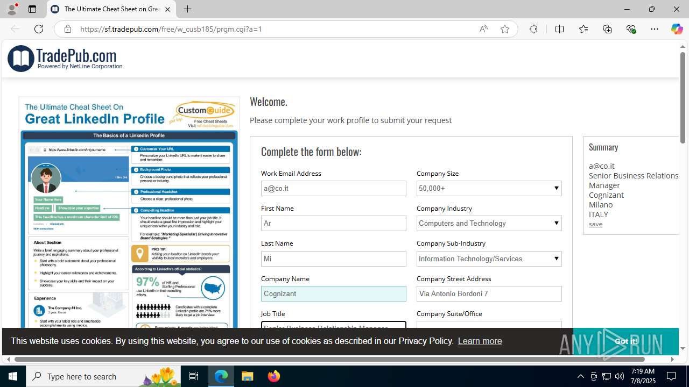Click the Last Name field
This screenshot has width=689, height=387.
click(x=334, y=259)
